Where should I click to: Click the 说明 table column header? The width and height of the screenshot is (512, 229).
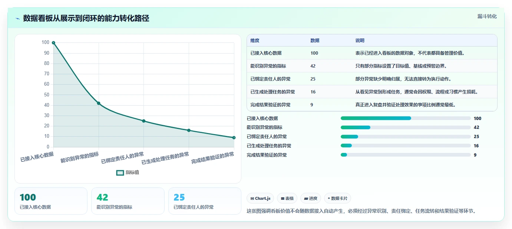[x=360, y=40]
